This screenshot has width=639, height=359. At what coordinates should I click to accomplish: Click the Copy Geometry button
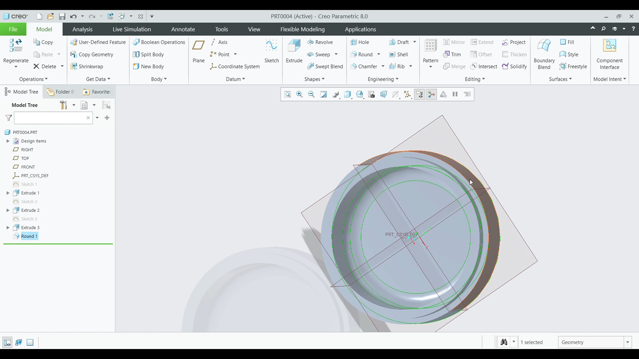click(x=92, y=55)
